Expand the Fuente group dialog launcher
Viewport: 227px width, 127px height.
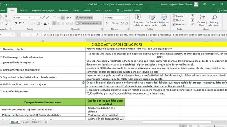pos(49,29)
